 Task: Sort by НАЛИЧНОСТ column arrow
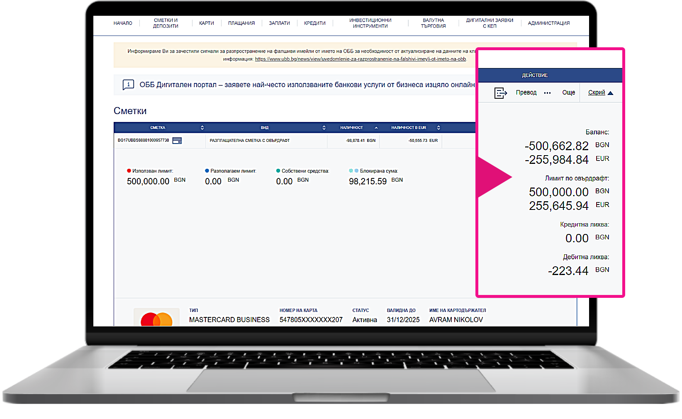[x=376, y=128]
